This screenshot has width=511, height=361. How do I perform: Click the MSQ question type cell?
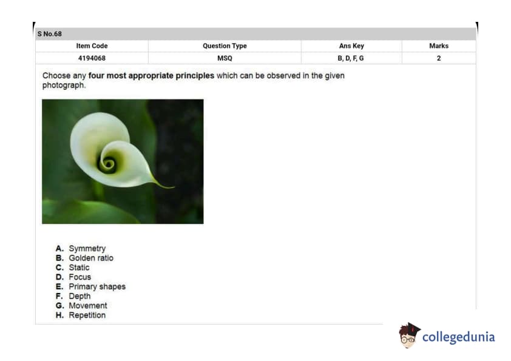225,58
